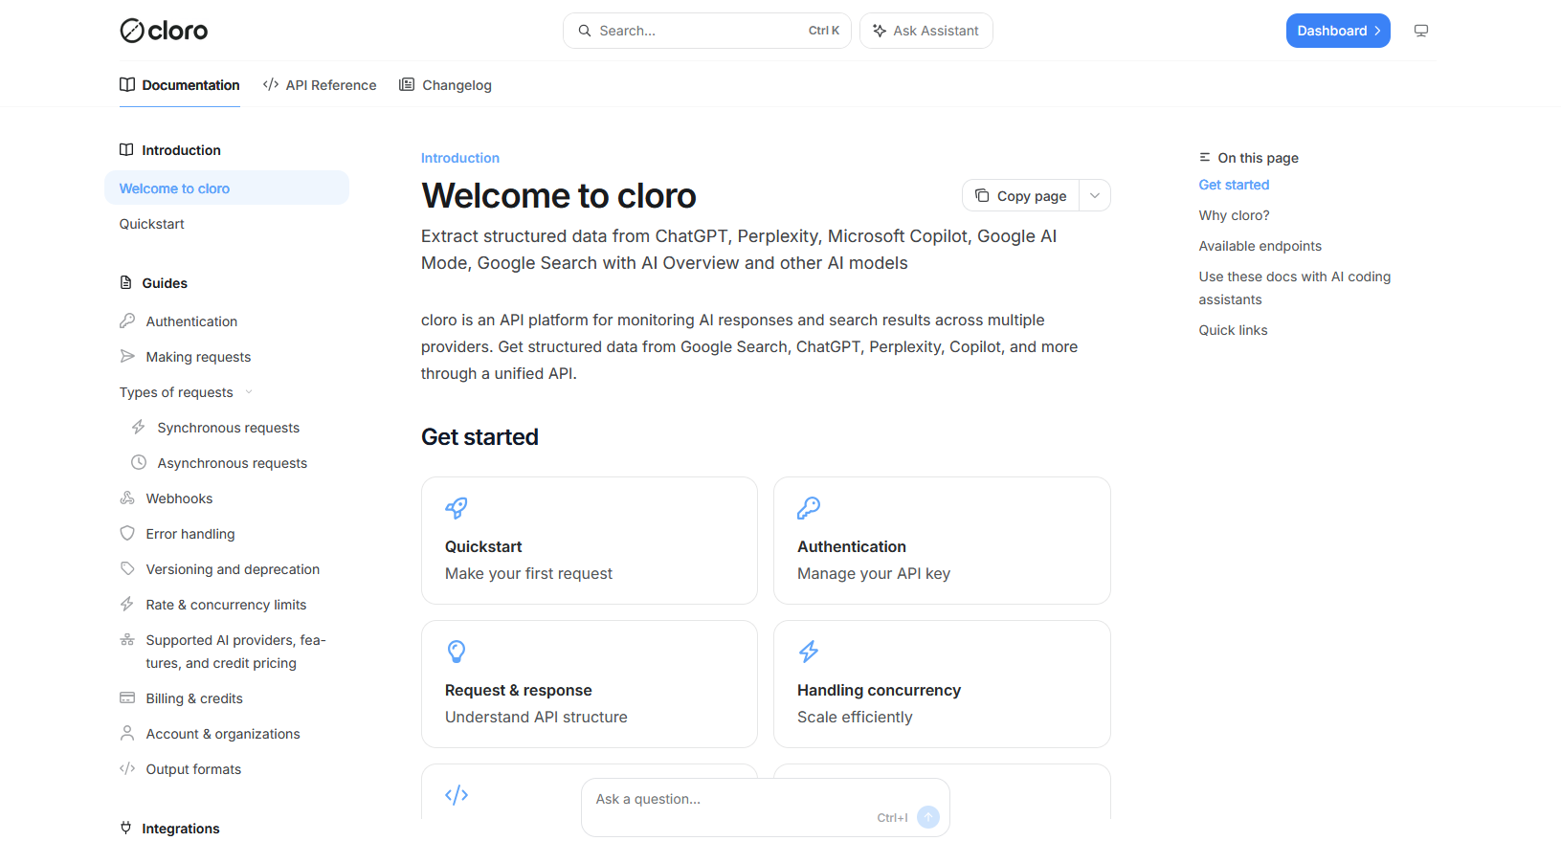
Task: Click the API Reference code icon
Action: coord(271,85)
